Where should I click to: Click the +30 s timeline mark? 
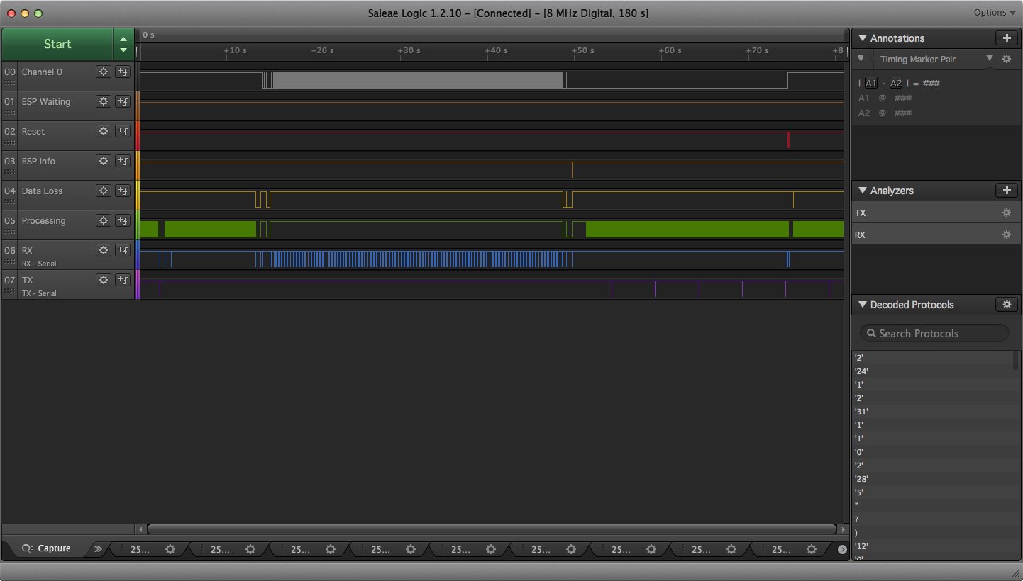tap(409, 51)
